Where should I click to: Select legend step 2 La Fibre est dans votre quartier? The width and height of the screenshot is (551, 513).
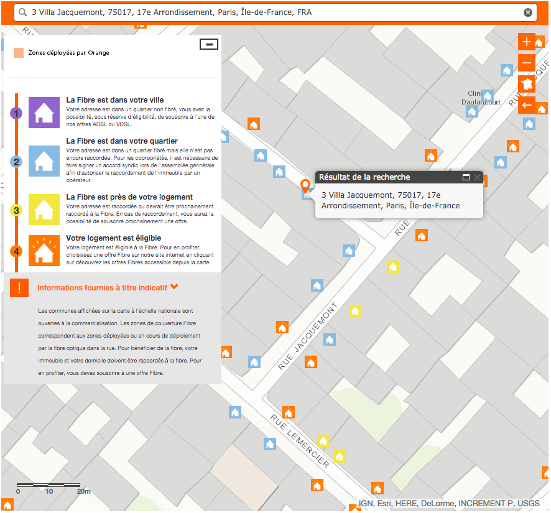(x=17, y=162)
